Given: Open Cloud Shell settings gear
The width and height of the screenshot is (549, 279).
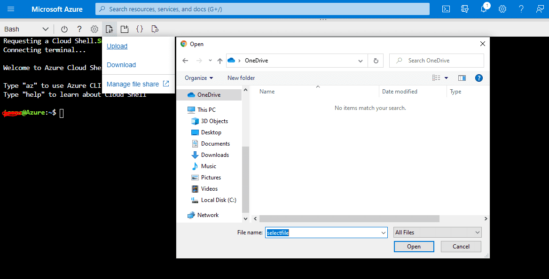Looking at the screenshot, I should click(x=94, y=29).
